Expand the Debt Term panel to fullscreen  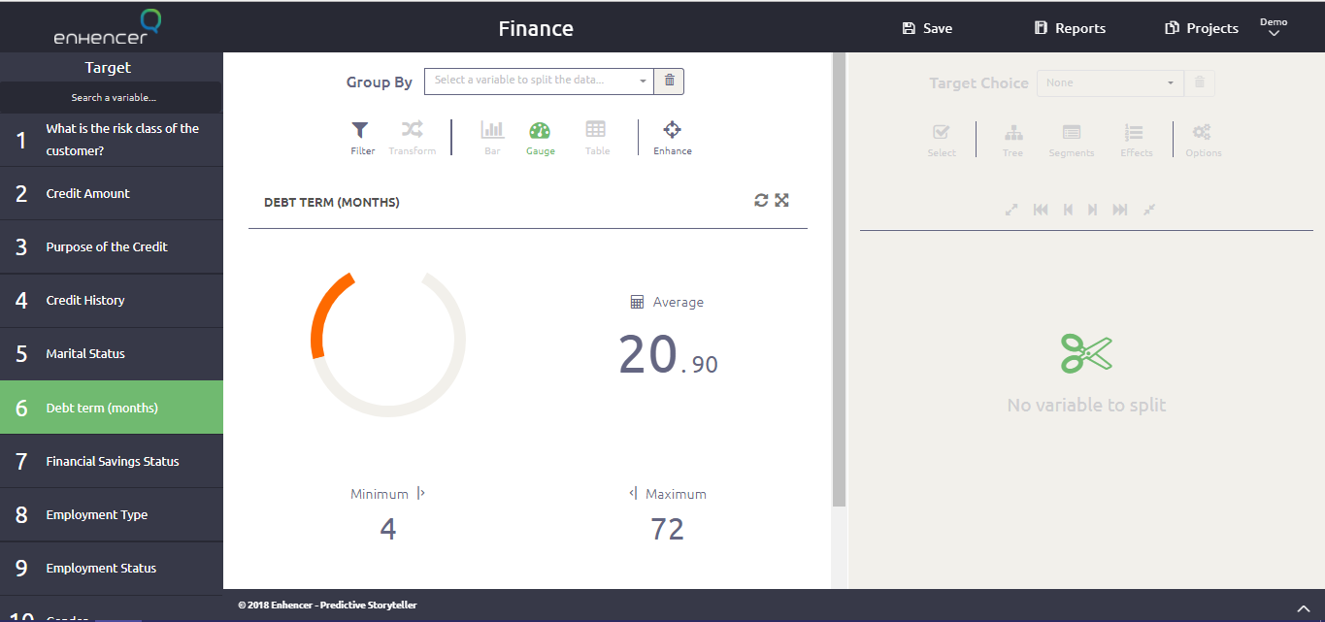pyautogui.click(x=782, y=200)
